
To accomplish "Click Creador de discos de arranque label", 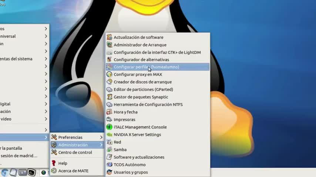I will pyautogui.click(x=143, y=82).
